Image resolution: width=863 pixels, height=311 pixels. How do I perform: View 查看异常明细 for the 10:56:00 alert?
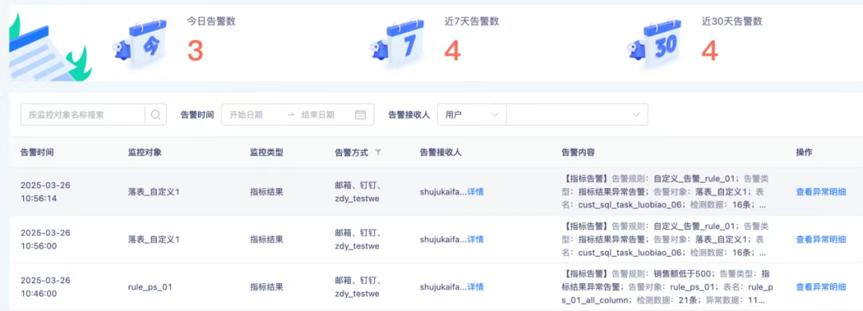point(821,239)
